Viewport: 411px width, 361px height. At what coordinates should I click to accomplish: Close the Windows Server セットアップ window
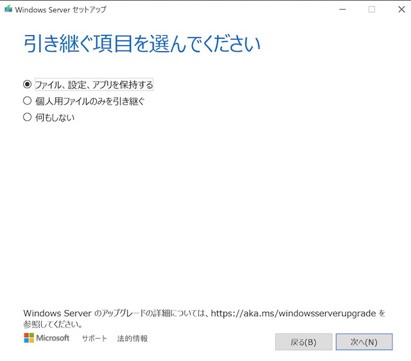[x=401, y=10]
